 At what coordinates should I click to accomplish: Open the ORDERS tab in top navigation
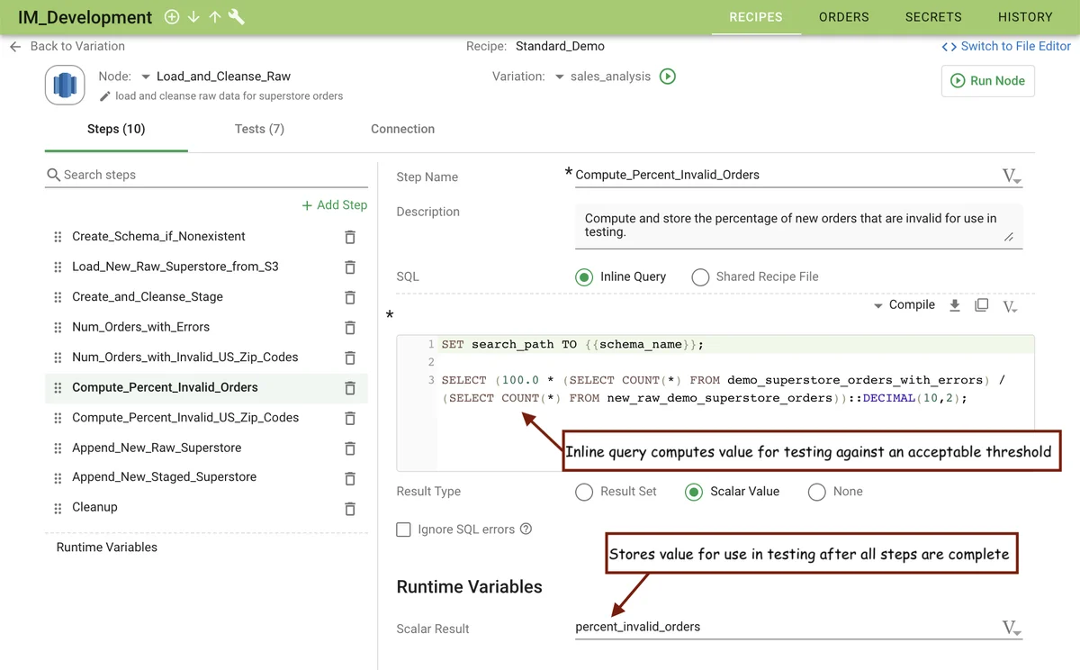pos(843,17)
